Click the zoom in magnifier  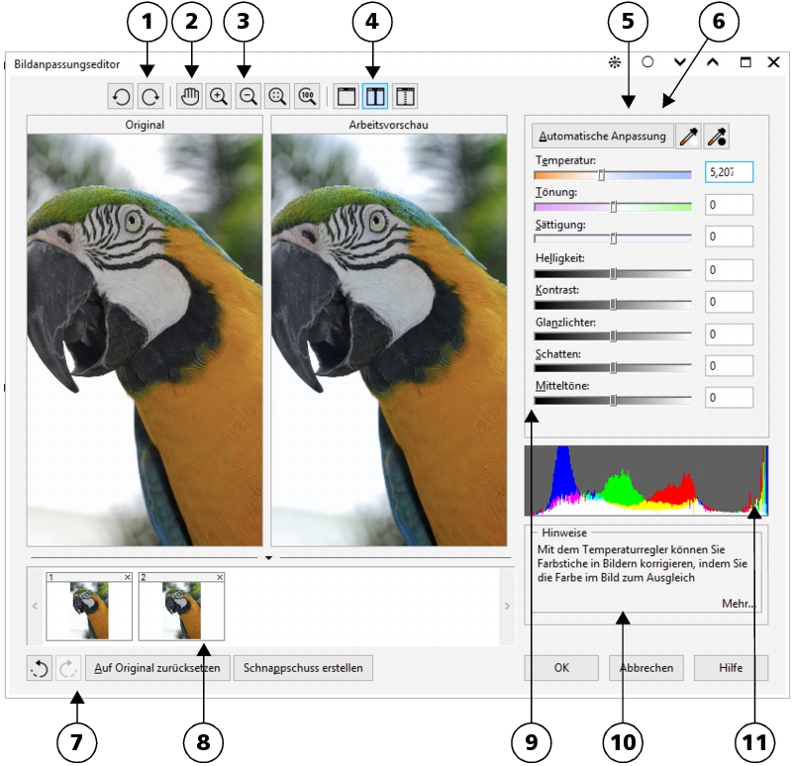218,97
